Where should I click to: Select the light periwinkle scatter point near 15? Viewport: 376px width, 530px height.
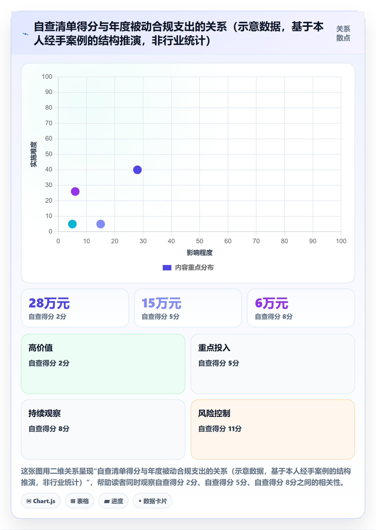coord(101,224)
